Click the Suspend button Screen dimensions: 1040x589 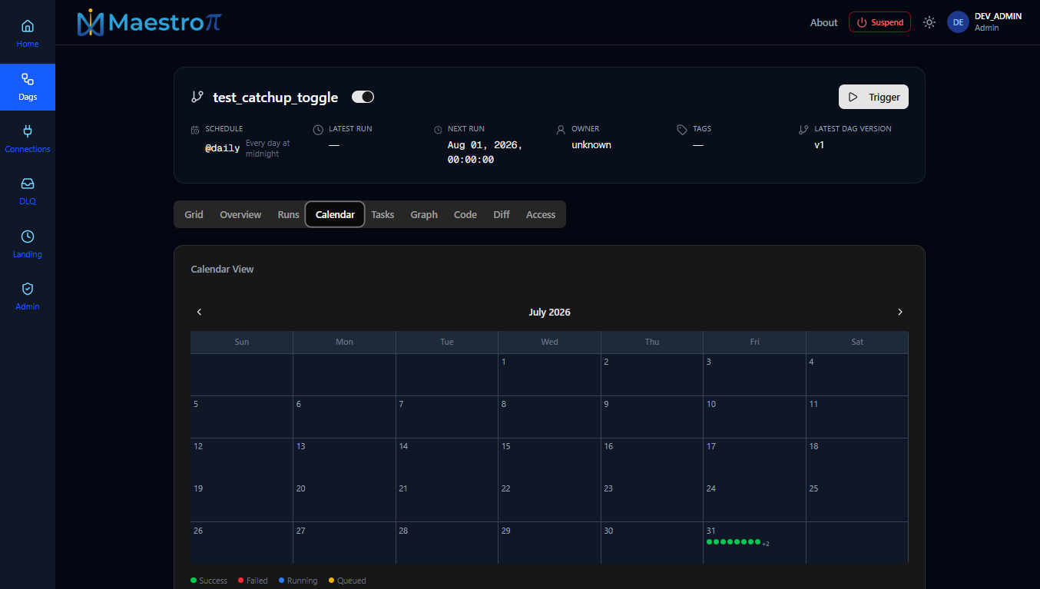click(879, 22)
